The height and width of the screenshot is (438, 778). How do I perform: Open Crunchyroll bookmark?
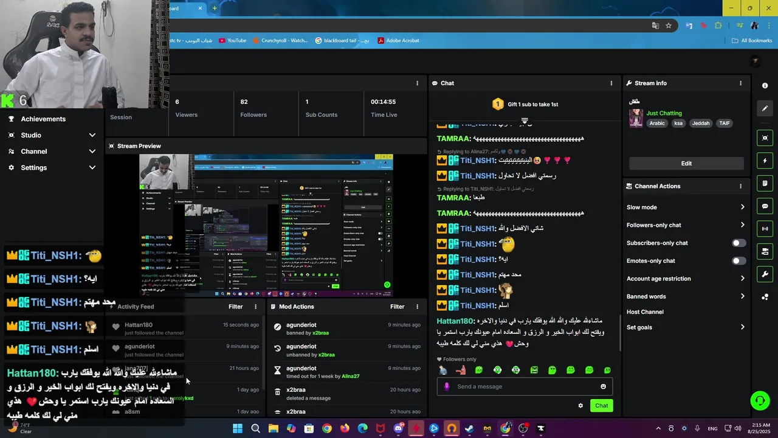point(280,41)
